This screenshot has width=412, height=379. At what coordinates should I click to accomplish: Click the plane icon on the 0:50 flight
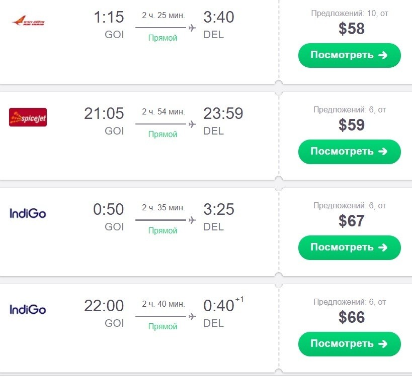click(x=192, y=220)
